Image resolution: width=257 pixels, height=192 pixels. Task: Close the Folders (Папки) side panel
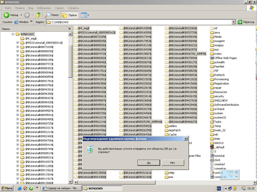pyautogui.click(x=70, y=29)
